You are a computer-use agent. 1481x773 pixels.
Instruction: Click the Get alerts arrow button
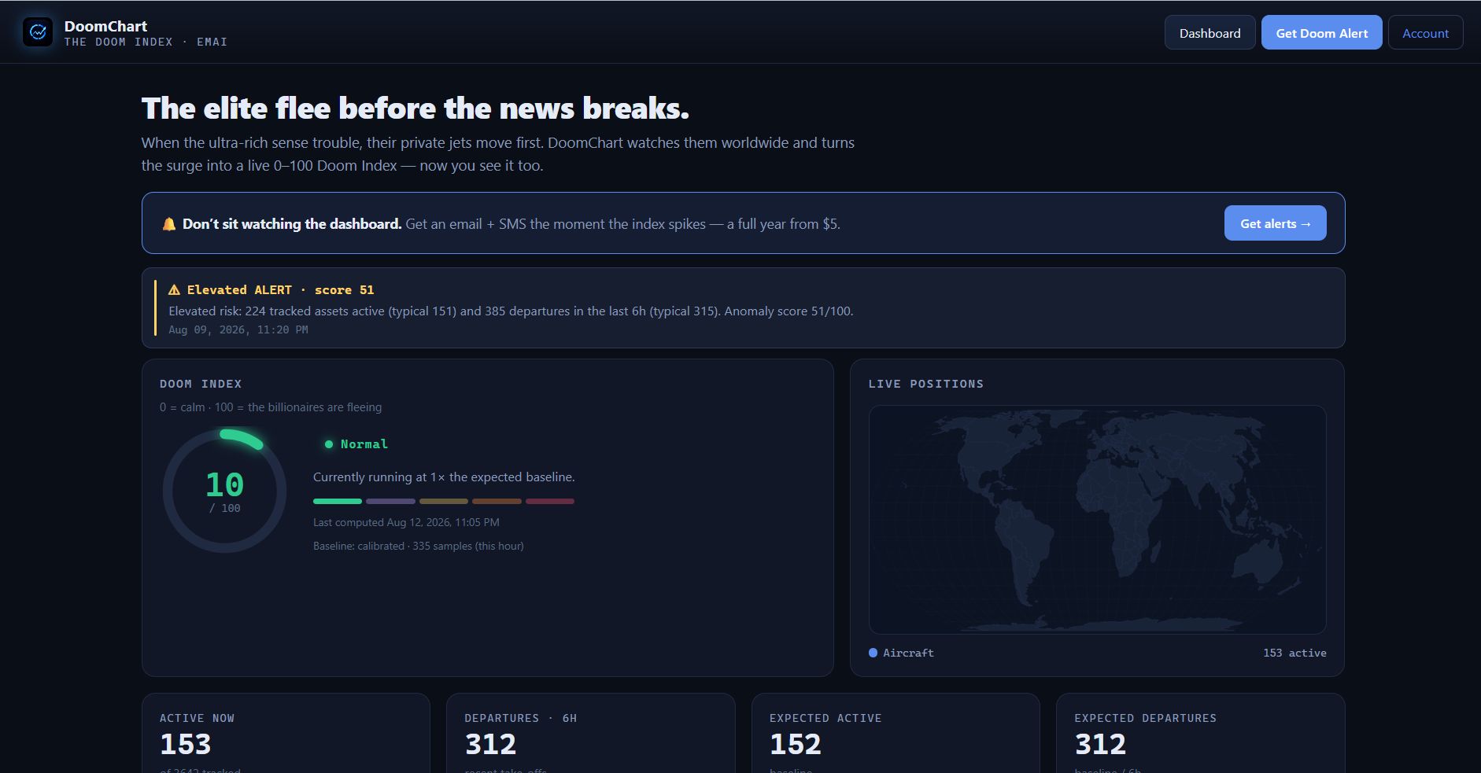click(x=1275, y=223)
